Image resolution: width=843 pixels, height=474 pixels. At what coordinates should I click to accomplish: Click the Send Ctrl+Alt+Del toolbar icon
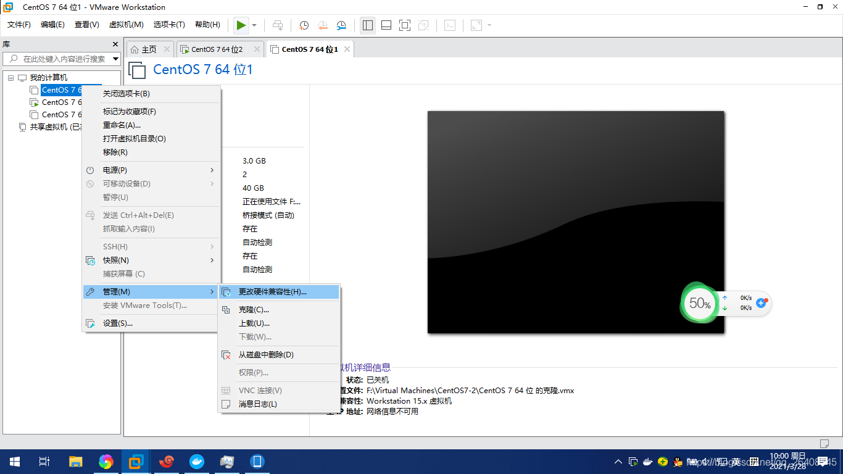click(278, 25)
